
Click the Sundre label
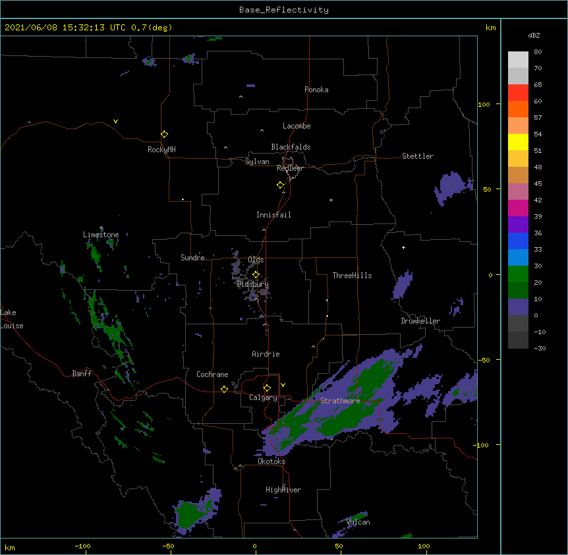click(192, 258)
